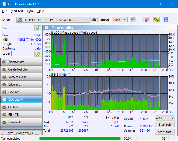This screenshot has width=178, height=141.
Task: Click the Samples value 381456
Action: pyautogui.click(x=145, y=131)
